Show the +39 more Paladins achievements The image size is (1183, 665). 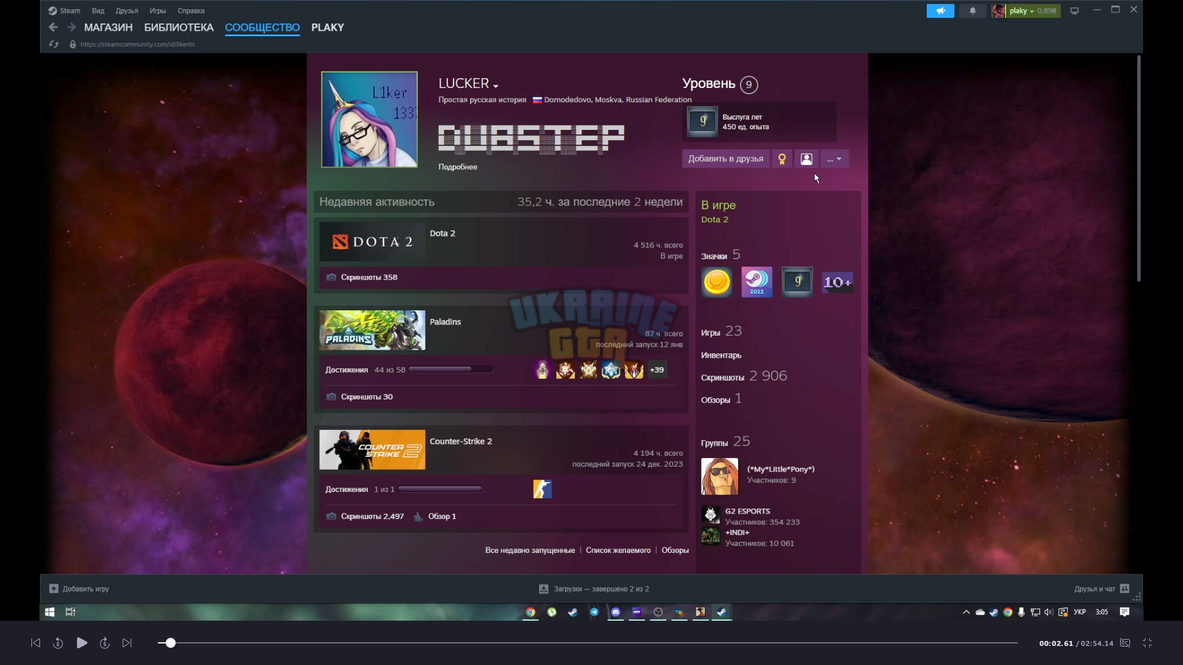click(x=657, y=370)
